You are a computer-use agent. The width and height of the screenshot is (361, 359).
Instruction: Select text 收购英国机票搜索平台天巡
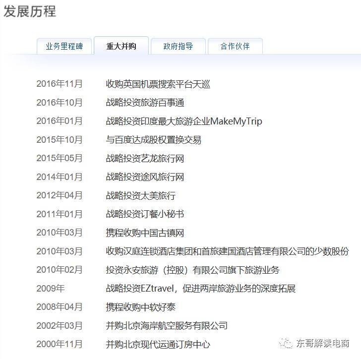[158, 84]
